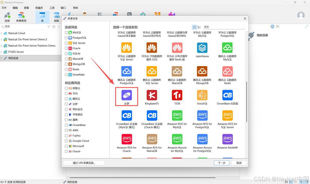Expand the Navicat Cloud tree node
Viewport: 310px width, 184px height.
pos(1,33)
